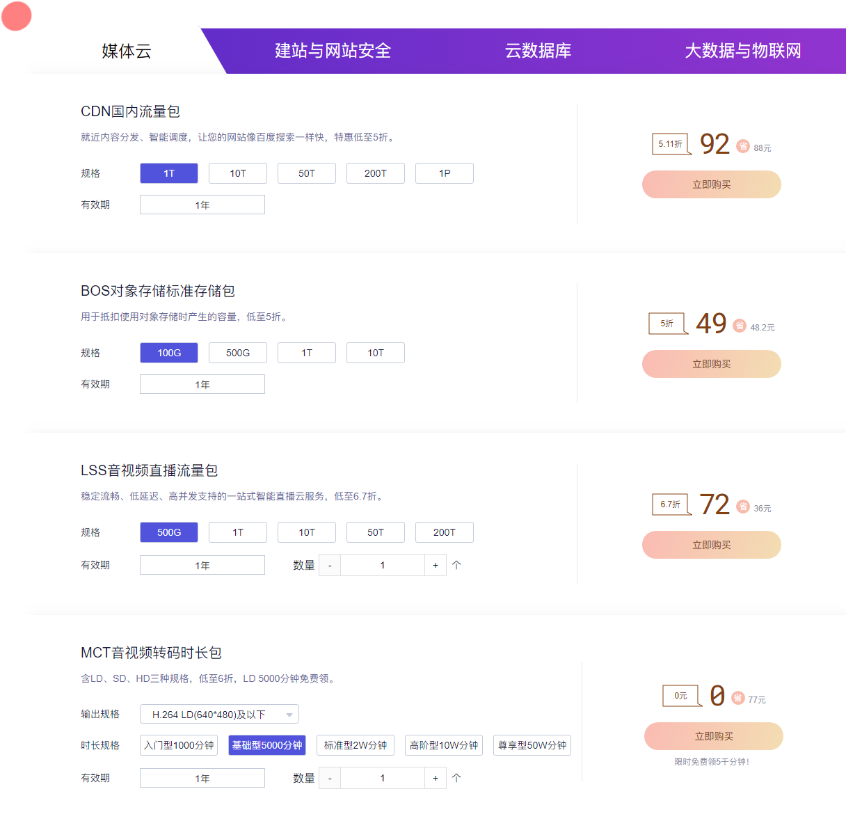Select 1T spec for CDN国内流量包

(x=169, y=173)
